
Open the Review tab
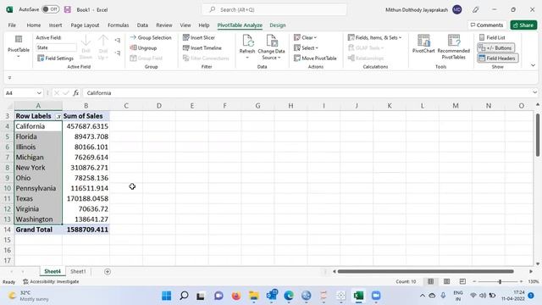(x=163, y=25)
